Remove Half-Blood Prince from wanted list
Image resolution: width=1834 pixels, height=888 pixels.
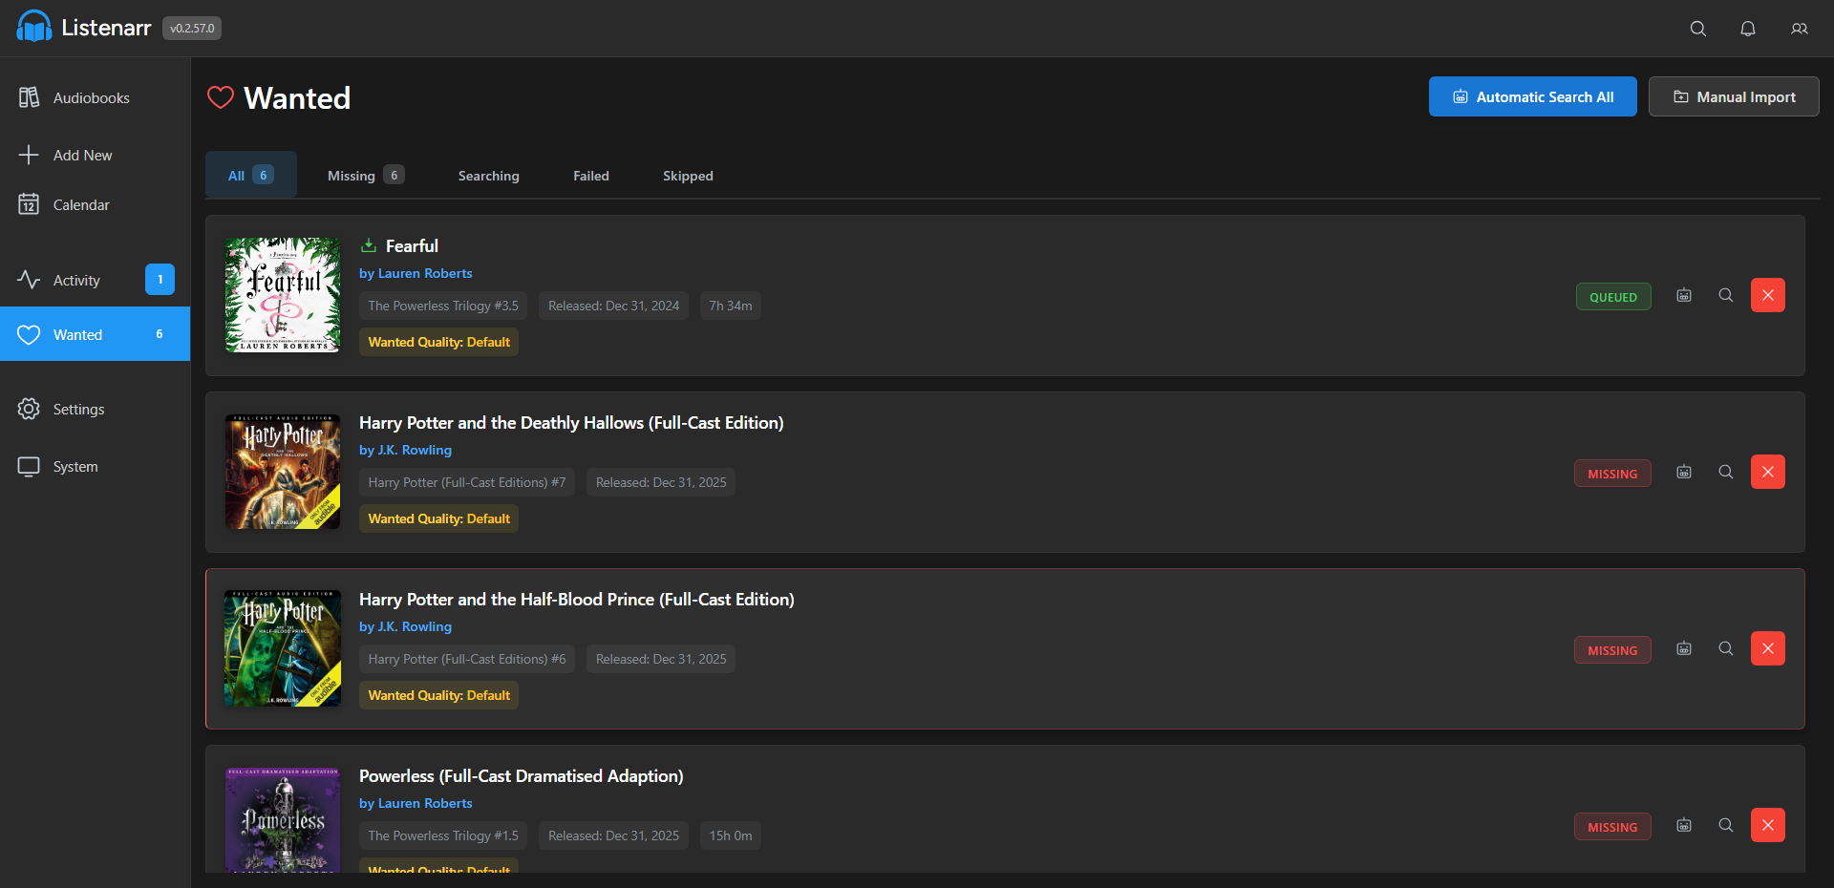pos(1768,648)
